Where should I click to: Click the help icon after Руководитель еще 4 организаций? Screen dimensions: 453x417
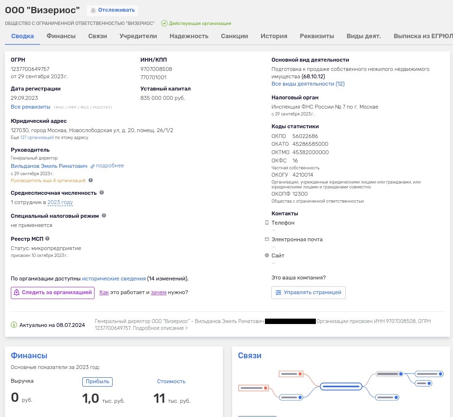91,180
